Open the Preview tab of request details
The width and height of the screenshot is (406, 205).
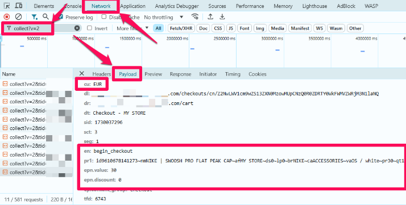tap(154, 74)
